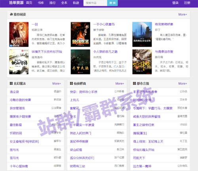Open 最佳影星 in 玄幻魔法 list
This screenshot has height=171, width=198.
coord(16,125)
